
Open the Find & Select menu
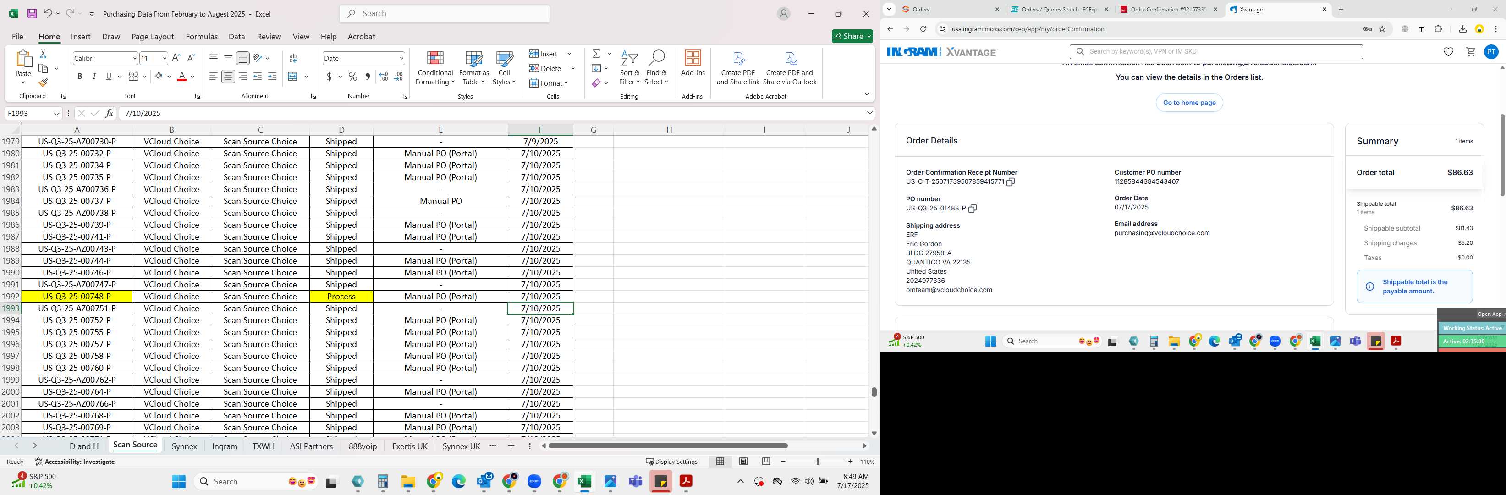657,68
